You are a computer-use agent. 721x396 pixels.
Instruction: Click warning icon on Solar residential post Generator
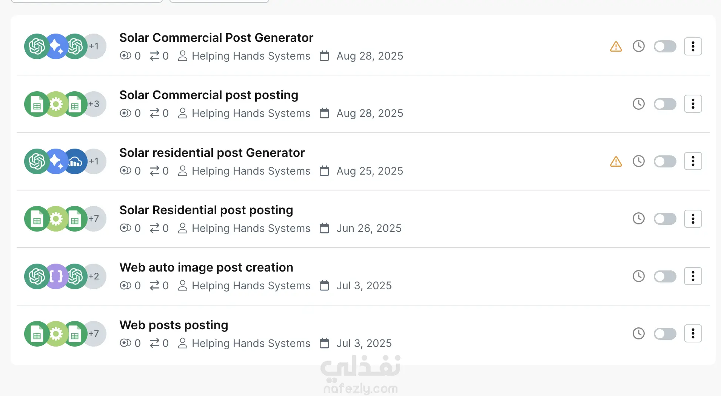click(x=616, y=161)
